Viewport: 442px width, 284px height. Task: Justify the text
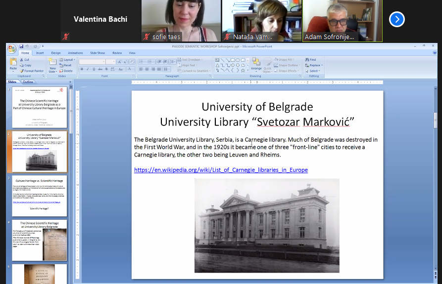159,69
